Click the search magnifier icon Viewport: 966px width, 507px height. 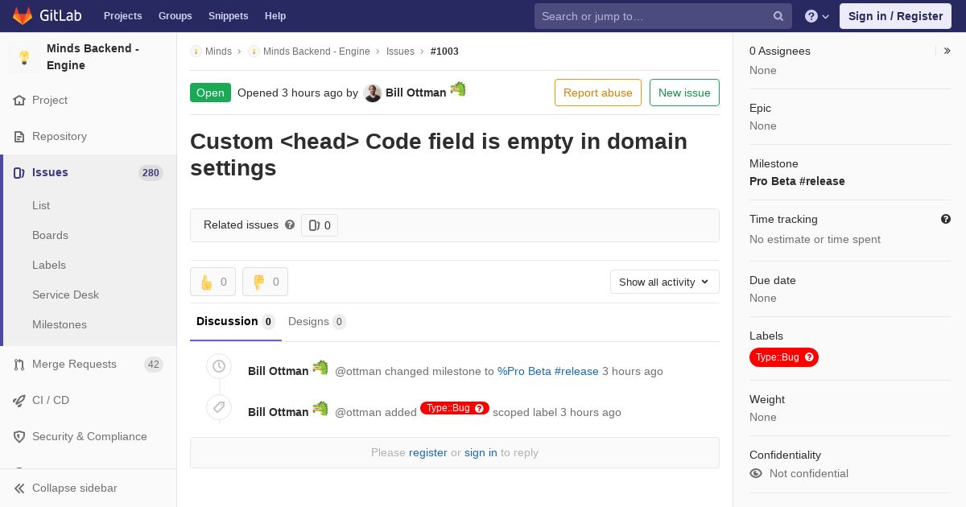point(778,16)
